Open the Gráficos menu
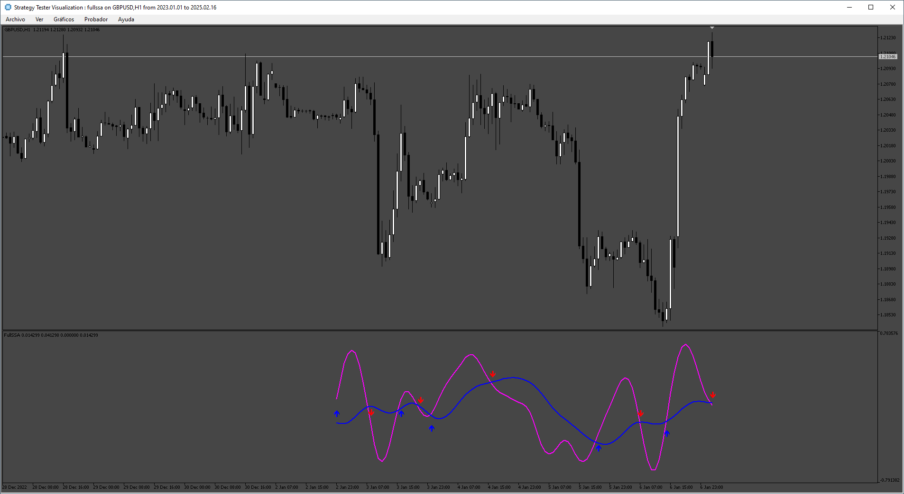Viewport: 904px width, 494px height. click(64, 19)
